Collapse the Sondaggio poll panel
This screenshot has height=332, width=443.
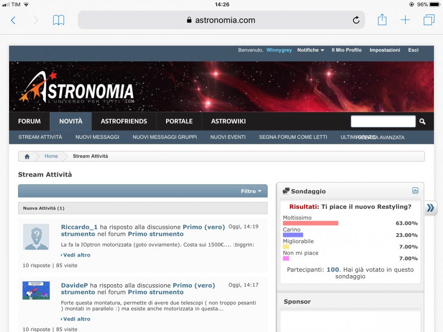(415, 191)
